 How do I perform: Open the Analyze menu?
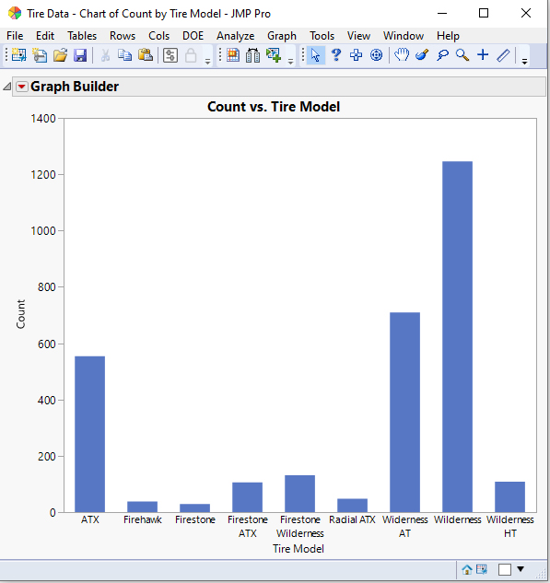[x=236, y=36]
